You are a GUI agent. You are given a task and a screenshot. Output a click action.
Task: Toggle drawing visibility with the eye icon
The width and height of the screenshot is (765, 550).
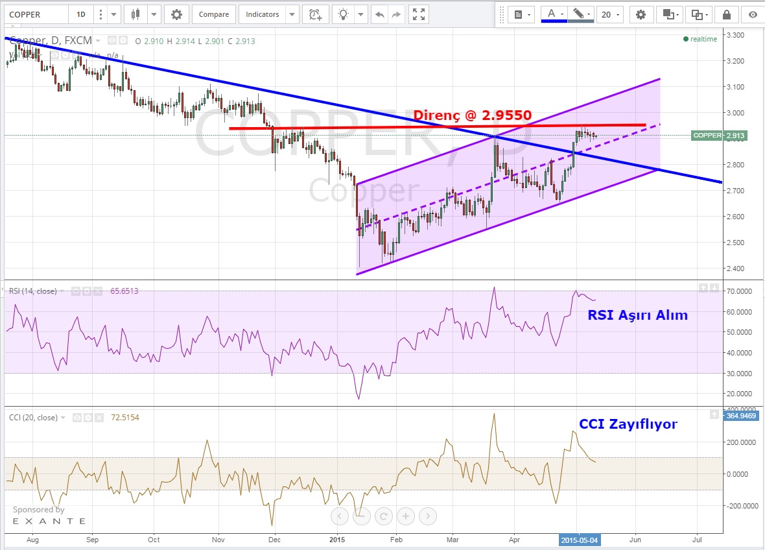(x=753, y=14)
